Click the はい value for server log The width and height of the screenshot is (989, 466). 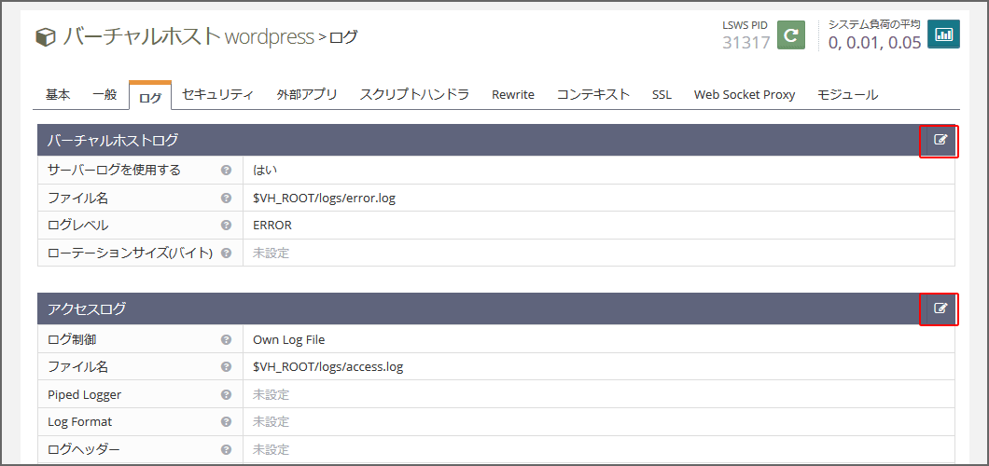pos(265,170)
